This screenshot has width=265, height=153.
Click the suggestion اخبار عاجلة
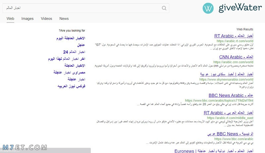click(76, 79)
